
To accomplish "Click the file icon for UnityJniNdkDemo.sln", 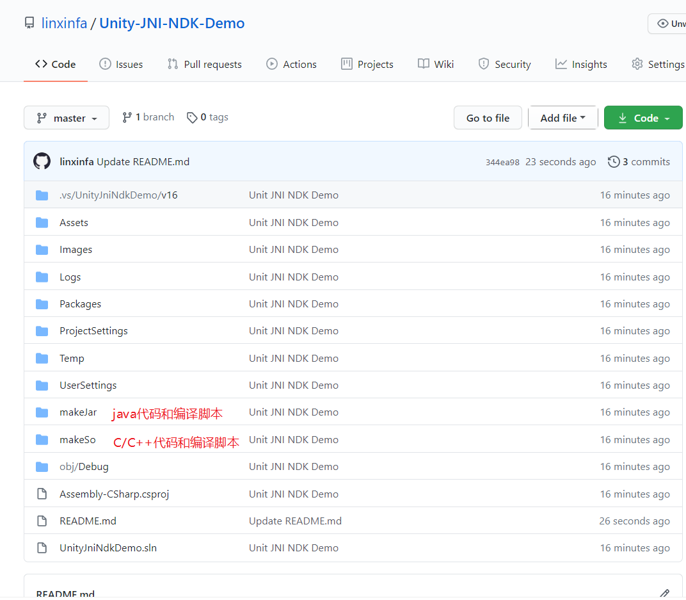I will tap(42, 548).
